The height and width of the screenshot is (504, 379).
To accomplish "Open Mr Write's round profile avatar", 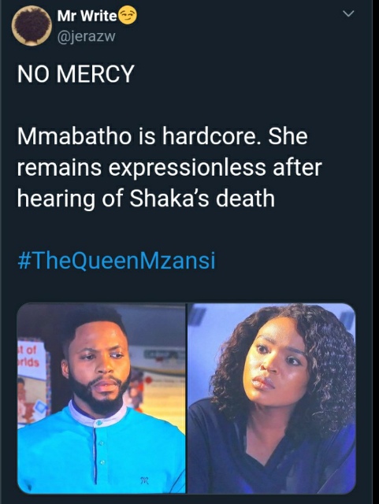I will 32,26.
